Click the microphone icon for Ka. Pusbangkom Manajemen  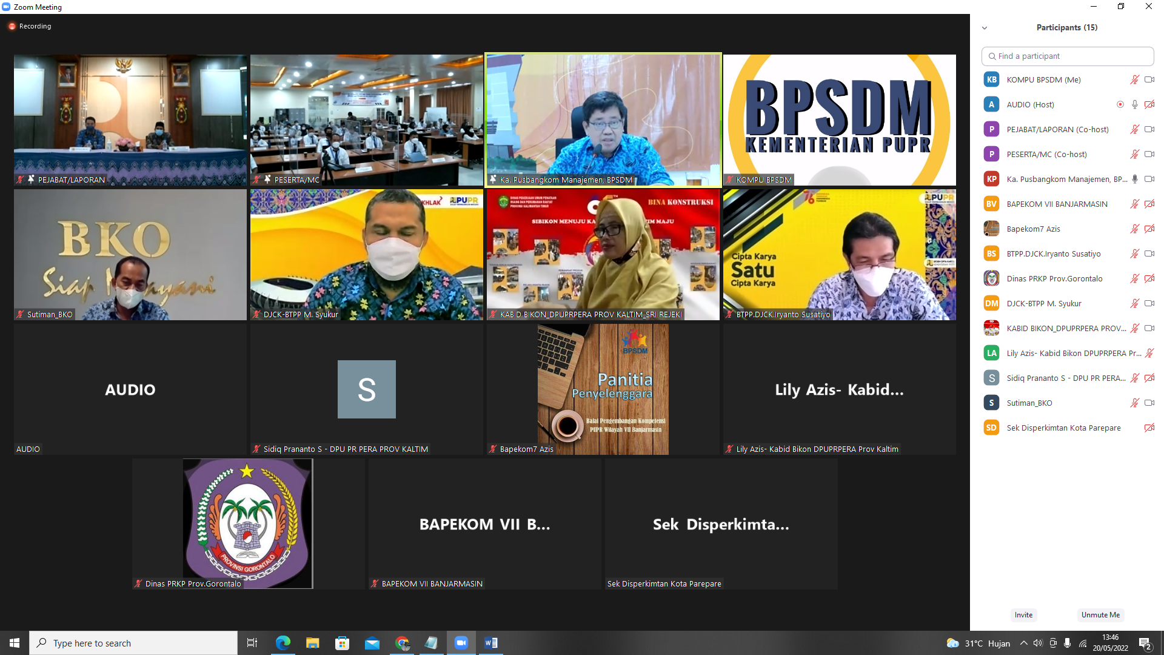[x=1134, y=179]
